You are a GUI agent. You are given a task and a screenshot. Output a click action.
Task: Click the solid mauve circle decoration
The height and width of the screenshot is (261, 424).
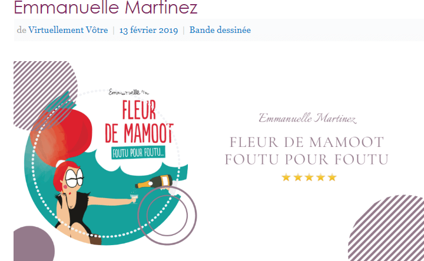coord(34,244)
